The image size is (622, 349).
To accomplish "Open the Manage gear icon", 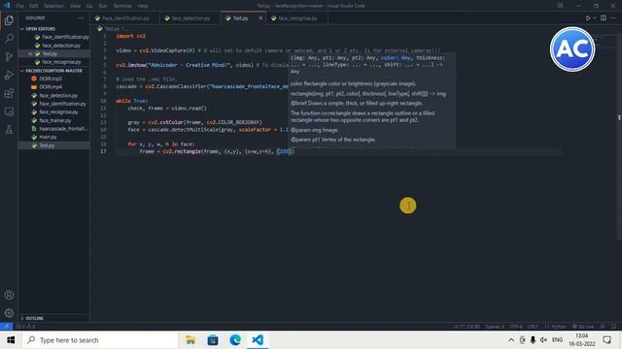I will [9, 313].
